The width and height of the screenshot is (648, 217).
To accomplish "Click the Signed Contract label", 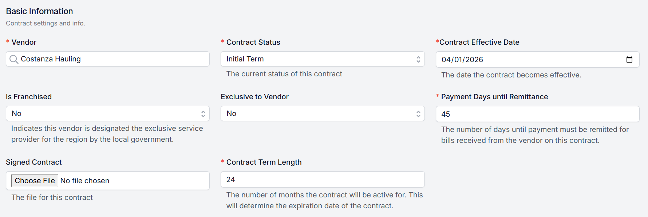I will pos(34,162).
